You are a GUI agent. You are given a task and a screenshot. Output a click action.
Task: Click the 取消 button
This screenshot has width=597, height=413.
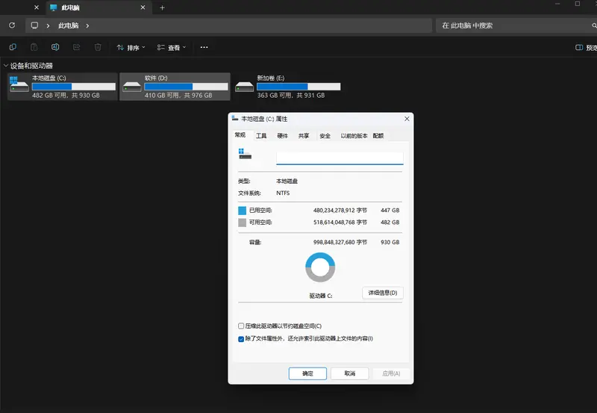pyautogui.click(x=350, y=373)
